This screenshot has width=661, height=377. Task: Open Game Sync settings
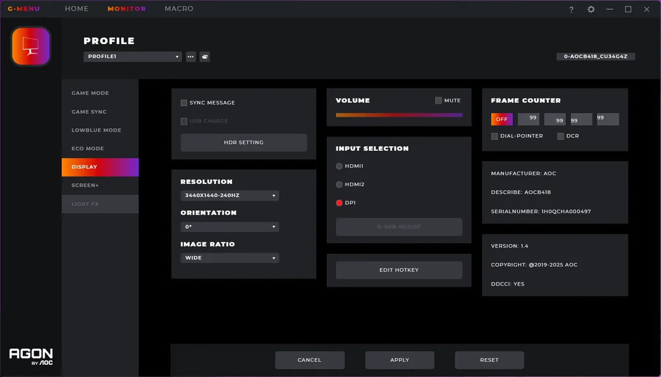(100, 112)
